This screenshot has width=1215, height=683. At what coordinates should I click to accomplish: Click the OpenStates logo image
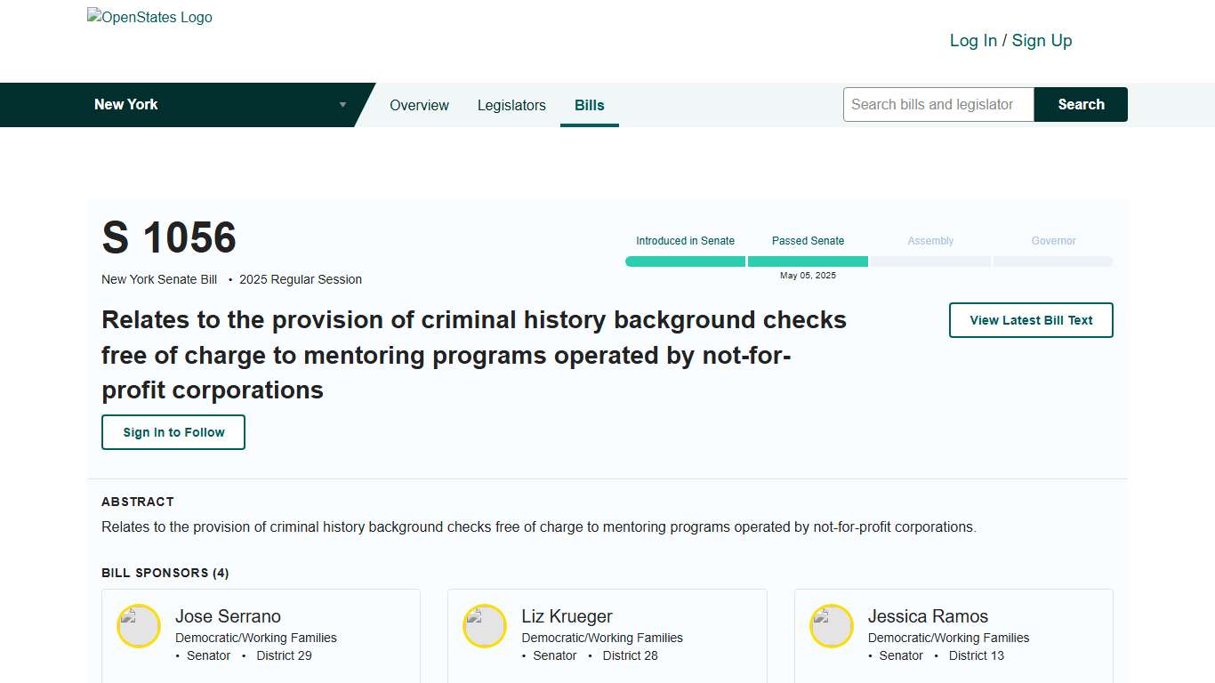coord(149,18)
